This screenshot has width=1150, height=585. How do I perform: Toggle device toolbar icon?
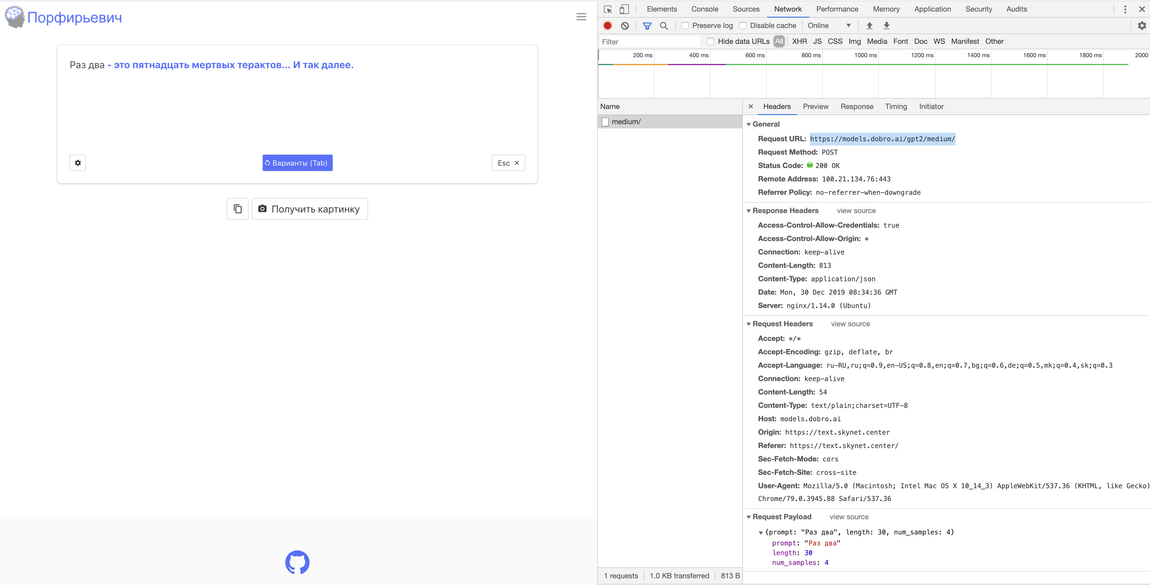point(624,9)
